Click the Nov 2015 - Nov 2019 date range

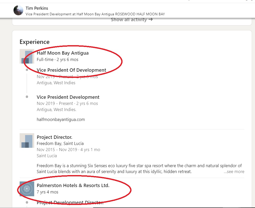click(57, 150)
